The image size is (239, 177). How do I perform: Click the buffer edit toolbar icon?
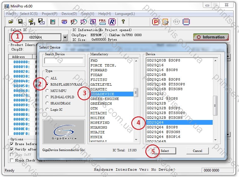[53, 22]
